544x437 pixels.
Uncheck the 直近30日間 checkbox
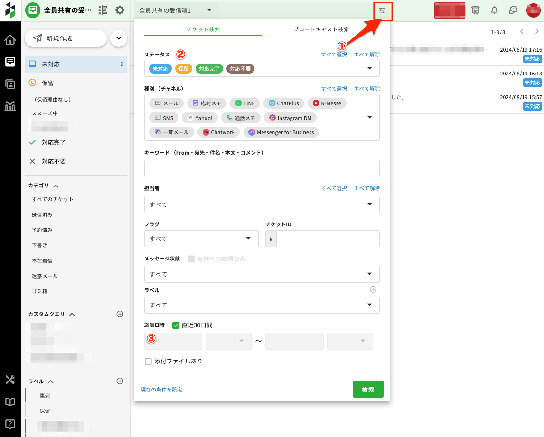tap(176, 325)
